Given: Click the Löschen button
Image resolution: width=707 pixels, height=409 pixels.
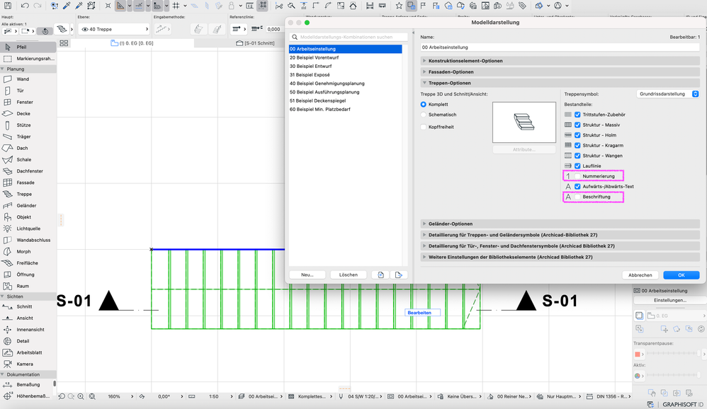Looking at the screenshot, I should (x=348, y=275).
